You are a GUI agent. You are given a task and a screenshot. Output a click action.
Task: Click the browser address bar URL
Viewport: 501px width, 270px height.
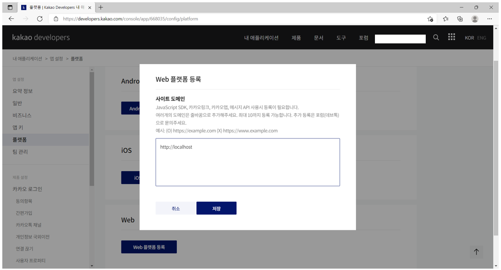point(130,19)
